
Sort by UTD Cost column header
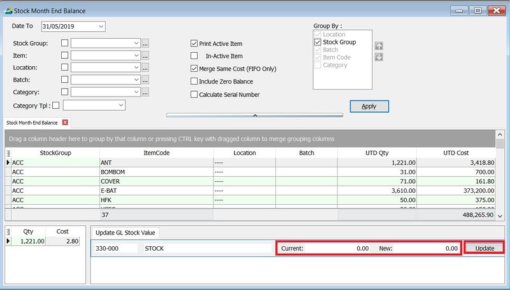456,153
